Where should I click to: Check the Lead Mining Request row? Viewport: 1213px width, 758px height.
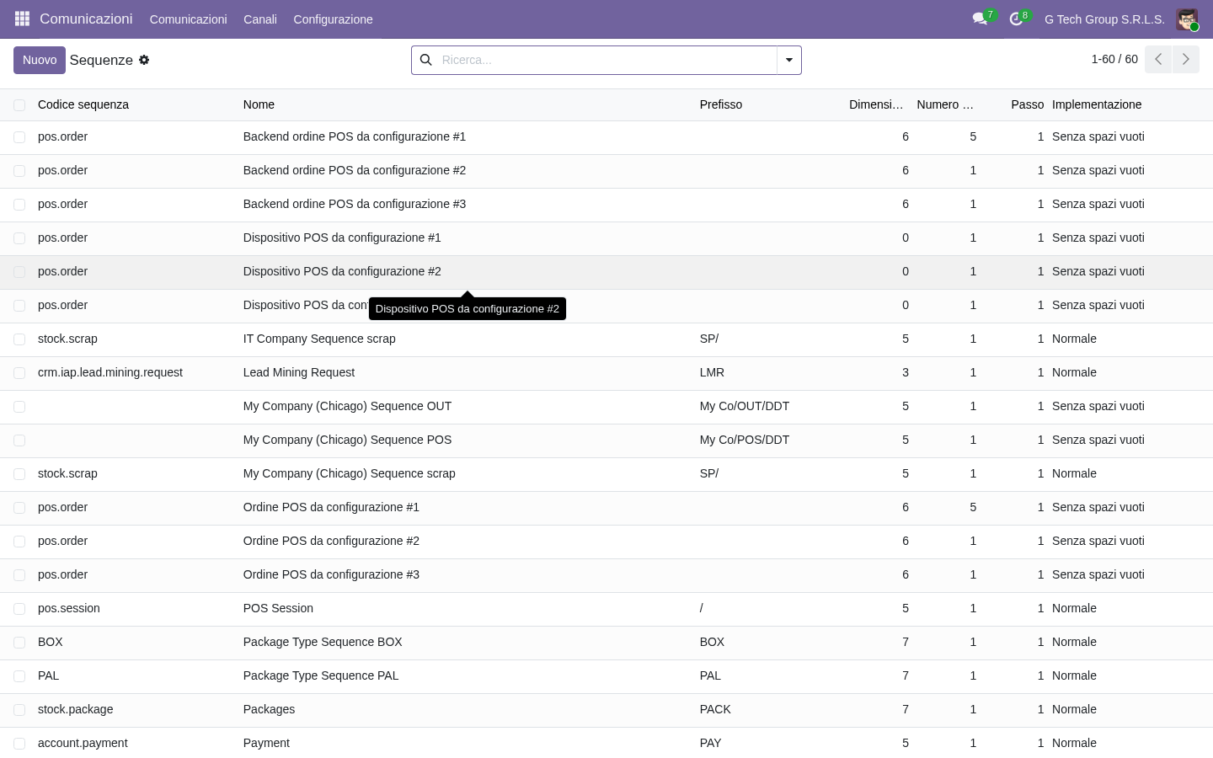19,372
